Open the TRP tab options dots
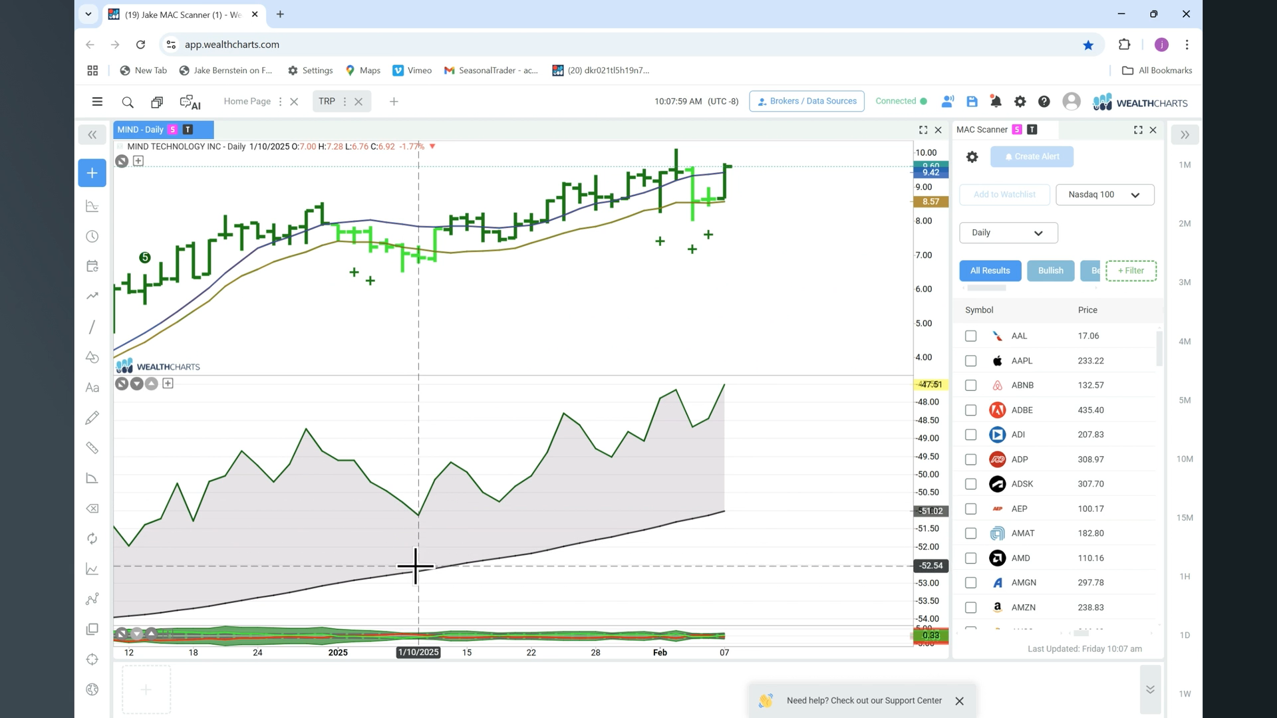The image size is (1277, 718). pyautogui.click(x=345, y=102)
